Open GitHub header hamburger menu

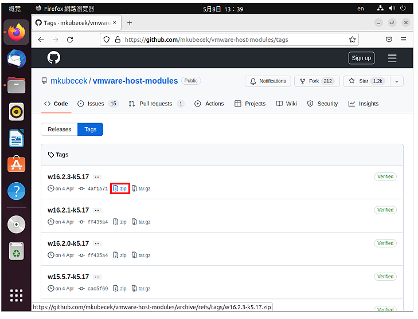[392, 58]
